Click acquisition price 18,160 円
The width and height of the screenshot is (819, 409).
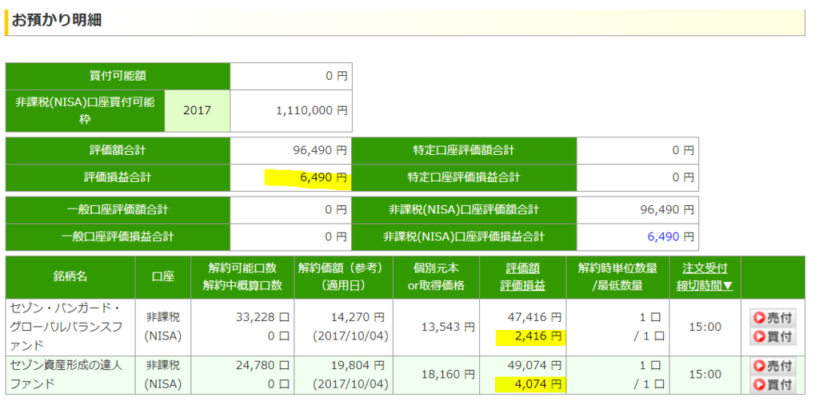[x=448, y=375]
